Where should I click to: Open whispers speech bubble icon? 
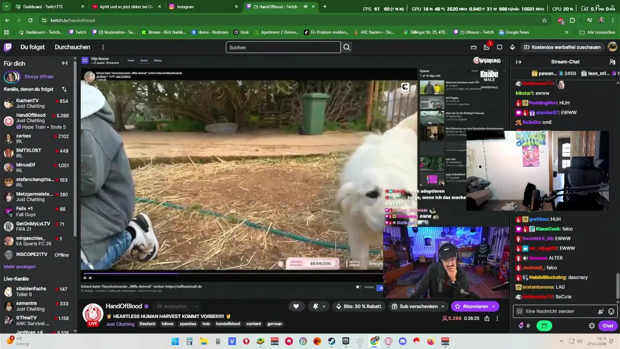pos(499,47)
